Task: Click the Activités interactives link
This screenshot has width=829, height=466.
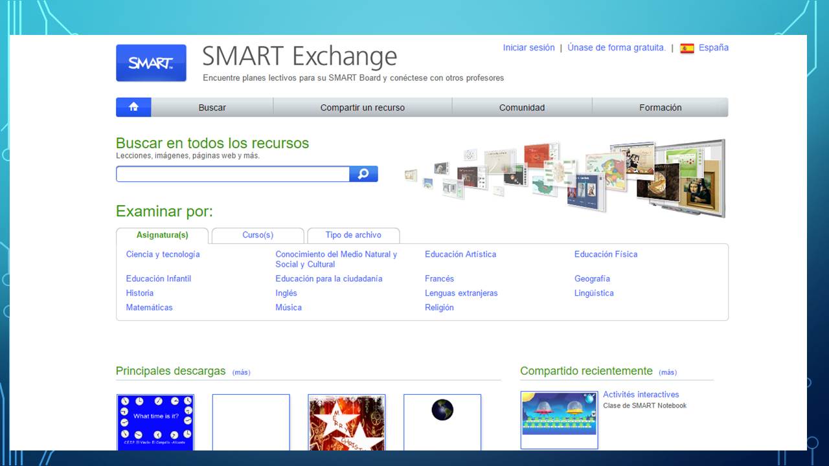Action: pos(641,394)
